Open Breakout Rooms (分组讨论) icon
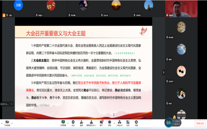Screen dimensions: 207x129 coord(119,123)
